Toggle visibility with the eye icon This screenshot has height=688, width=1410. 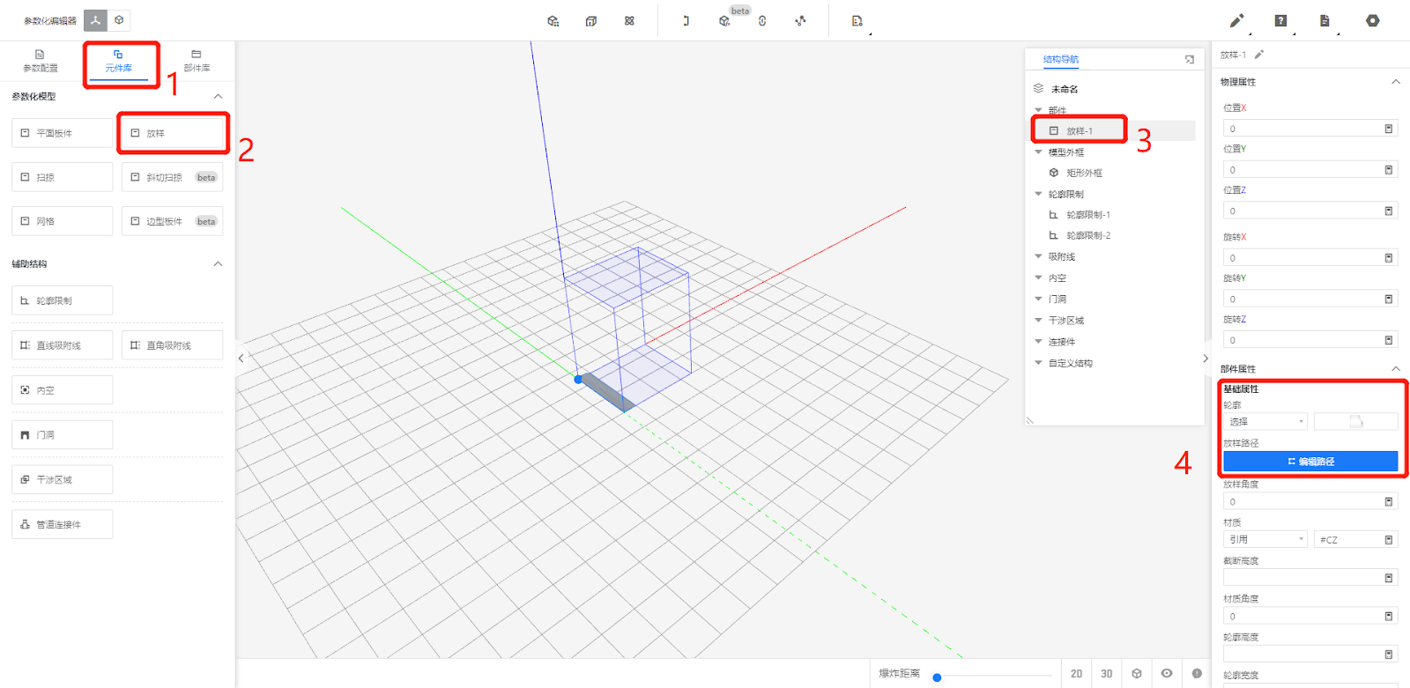click(x=1167, y=673)
